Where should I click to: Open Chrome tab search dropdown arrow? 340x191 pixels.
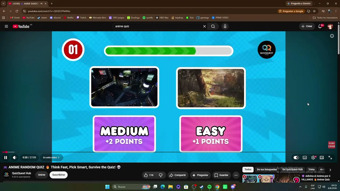[3, 3]
